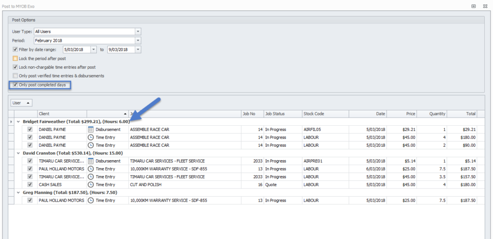The width and height of the screenshot is (493, 239).
Task: Select the CUT AND POLISH job cell
Action: point(185,184)
